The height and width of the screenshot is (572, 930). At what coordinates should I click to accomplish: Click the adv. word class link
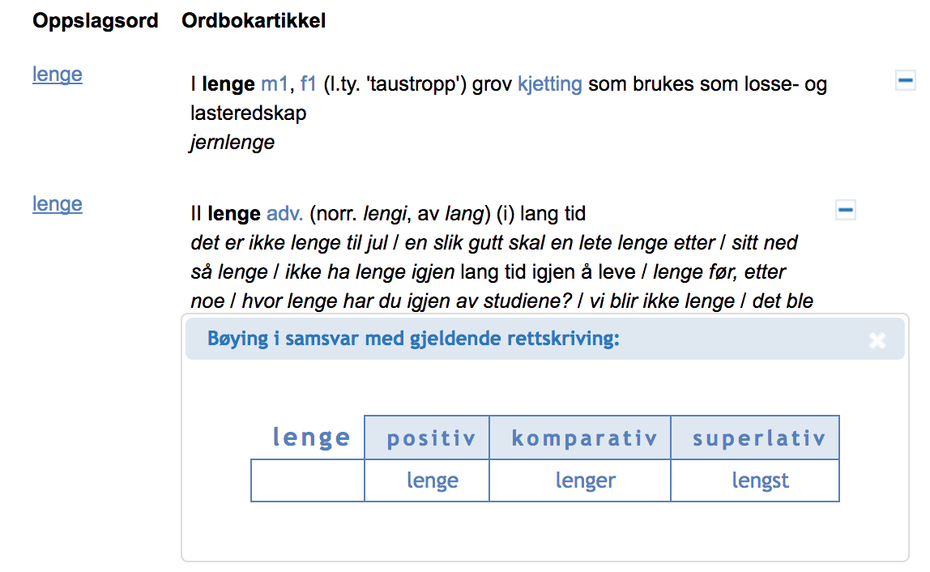[284, 213]
